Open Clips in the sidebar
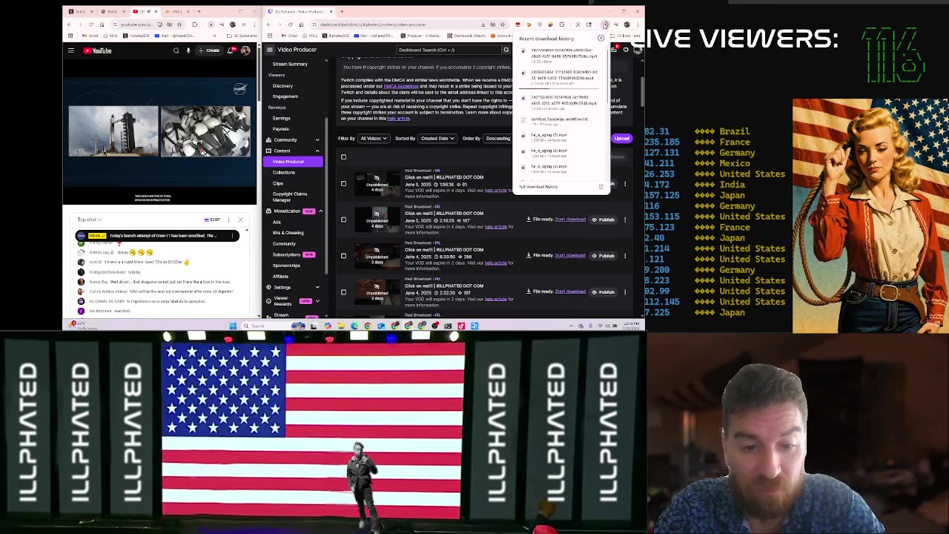949x534 pixels. pos(277,183)
